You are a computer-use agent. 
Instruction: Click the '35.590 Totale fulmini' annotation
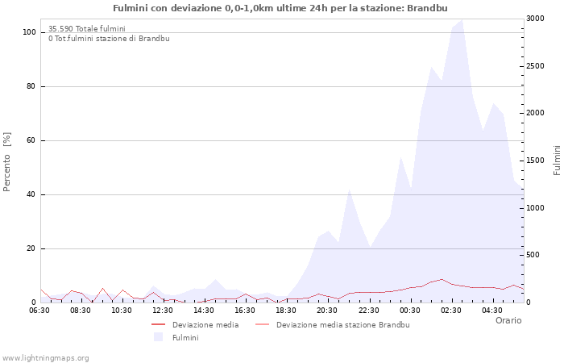click(86, 29)
